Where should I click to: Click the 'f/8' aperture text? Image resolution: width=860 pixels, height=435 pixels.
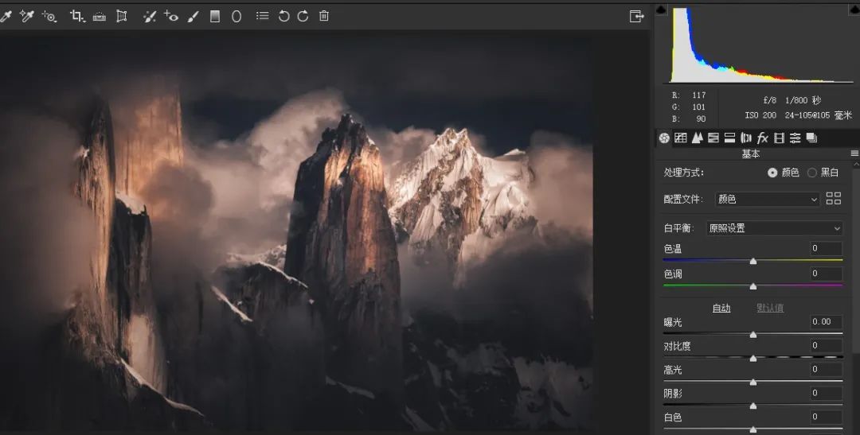(770, 100)
